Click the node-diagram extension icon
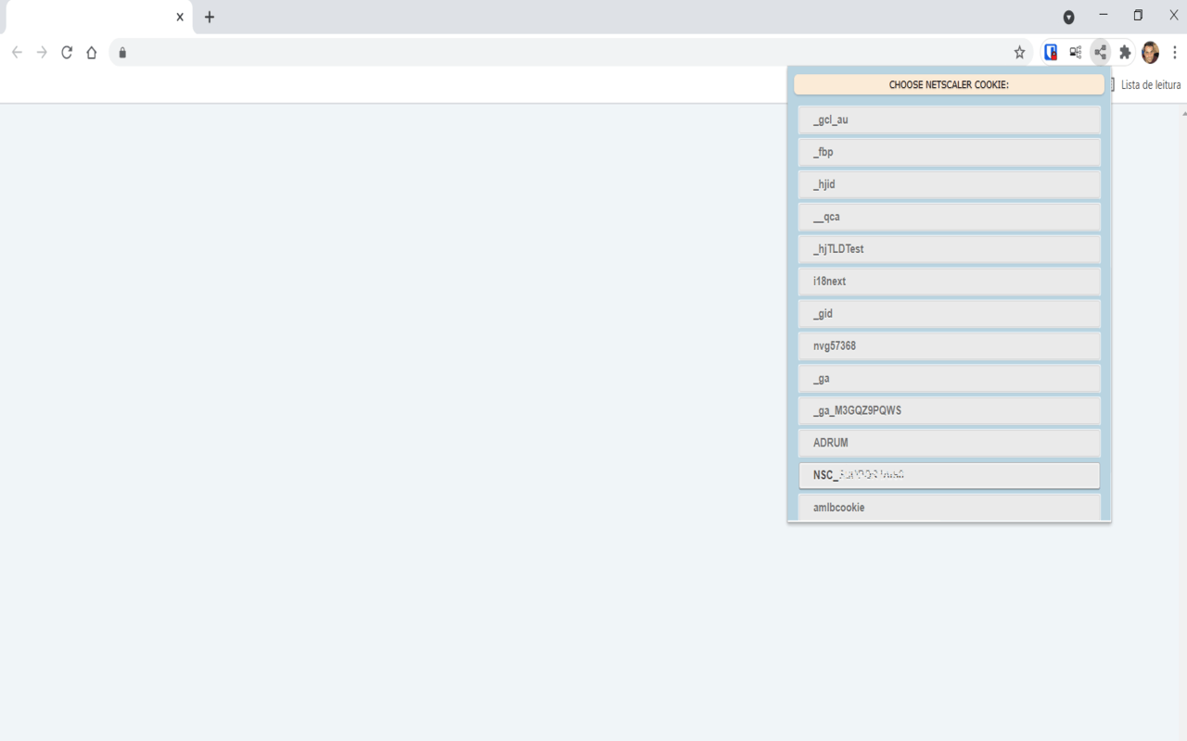This screenshot has height=741, width=1187. 1075,52
